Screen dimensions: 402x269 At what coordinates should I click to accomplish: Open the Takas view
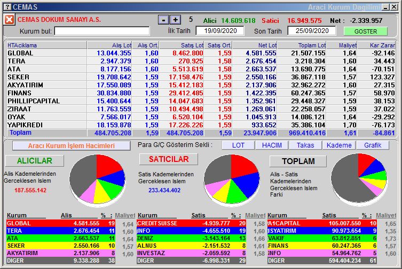[305, 145]
